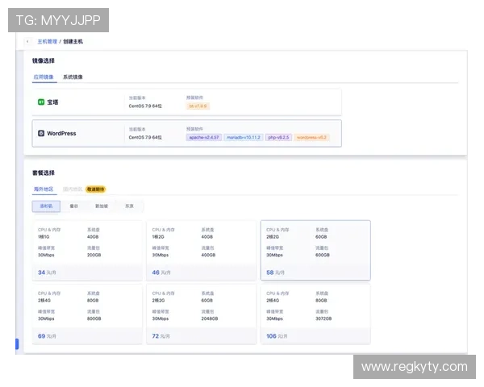The image size is (484, 387).
Task: Choose the 34 元/月 plan card
Action: 87,250
